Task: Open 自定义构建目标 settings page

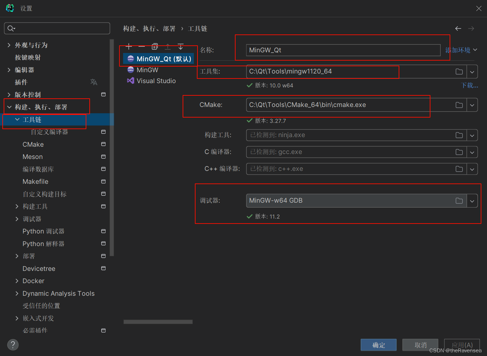Action: [x=45, y=194]
